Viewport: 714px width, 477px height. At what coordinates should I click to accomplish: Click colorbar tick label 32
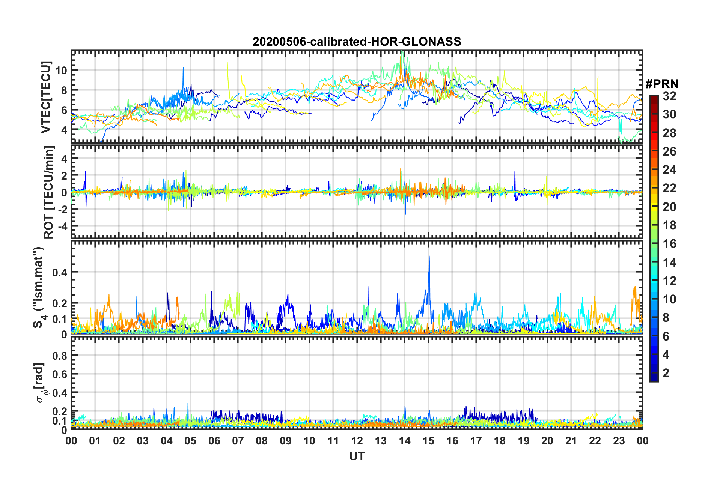point(669,96)
